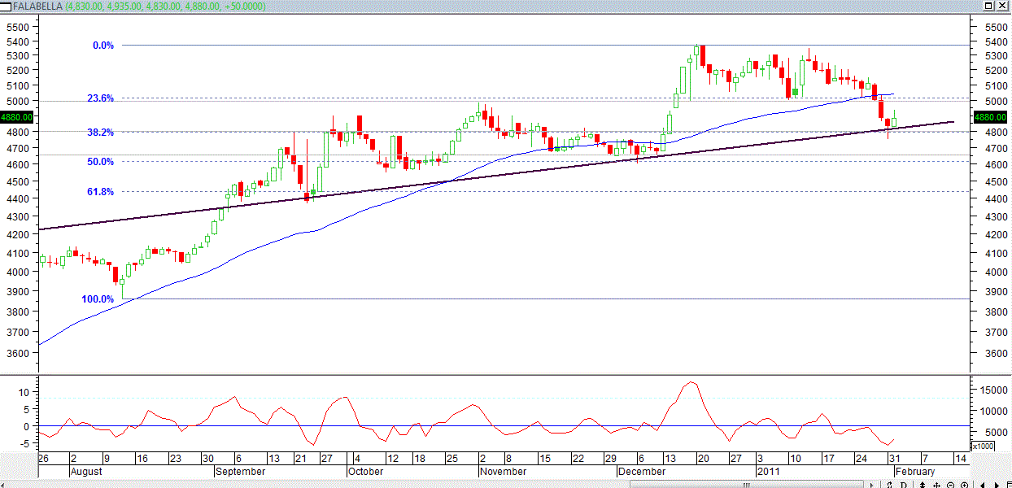Select the red indicator line at December peak

point(691,382)
